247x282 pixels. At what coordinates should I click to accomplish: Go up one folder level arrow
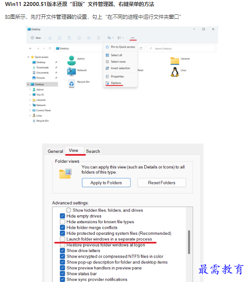pos(50,48)
